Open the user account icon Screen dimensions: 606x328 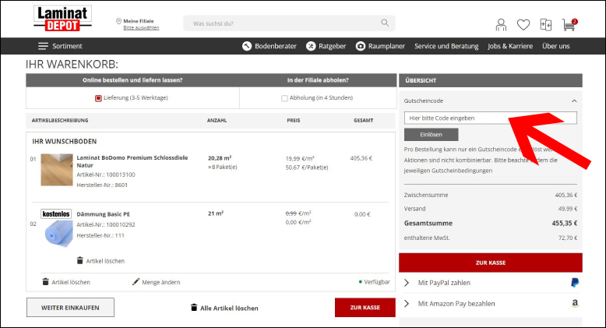501,25
